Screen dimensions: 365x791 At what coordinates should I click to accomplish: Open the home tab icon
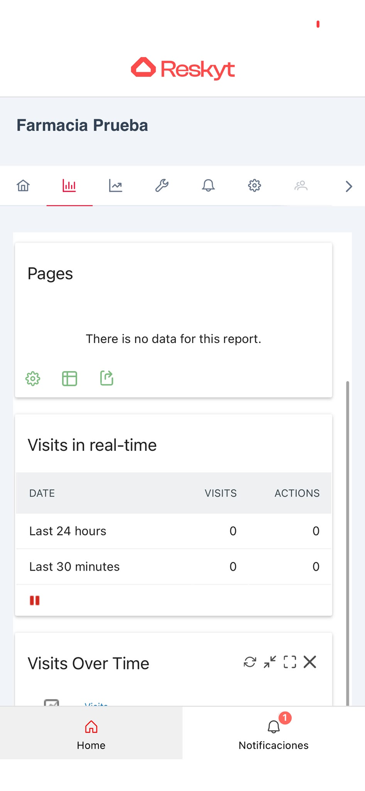(23, 186)
